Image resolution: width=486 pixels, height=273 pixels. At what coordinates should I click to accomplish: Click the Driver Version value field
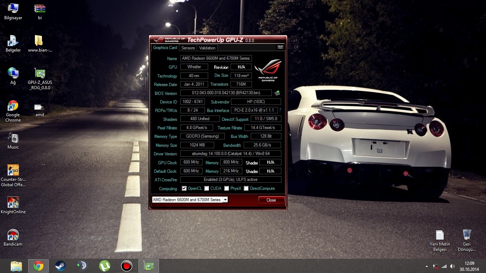231,154
